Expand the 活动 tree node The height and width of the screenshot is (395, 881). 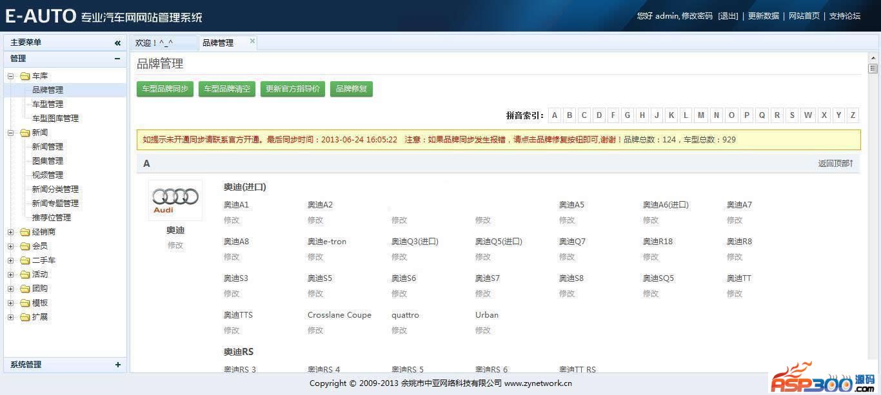click(x=11, y=275)
